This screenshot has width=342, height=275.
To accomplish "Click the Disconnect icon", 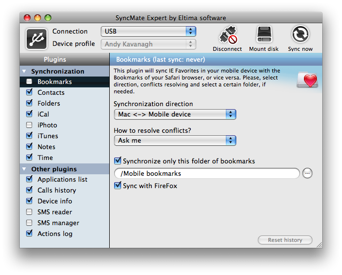I will [227, 35].
